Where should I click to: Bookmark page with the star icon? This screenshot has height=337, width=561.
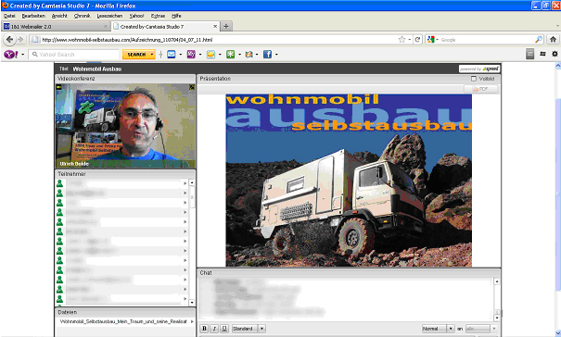point(402,40)
